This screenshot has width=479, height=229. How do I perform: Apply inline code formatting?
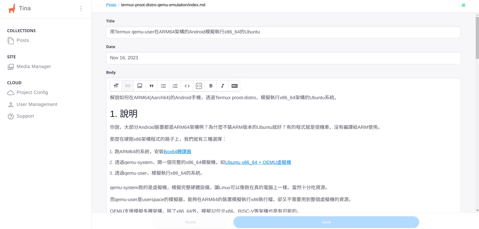point(187,86)
